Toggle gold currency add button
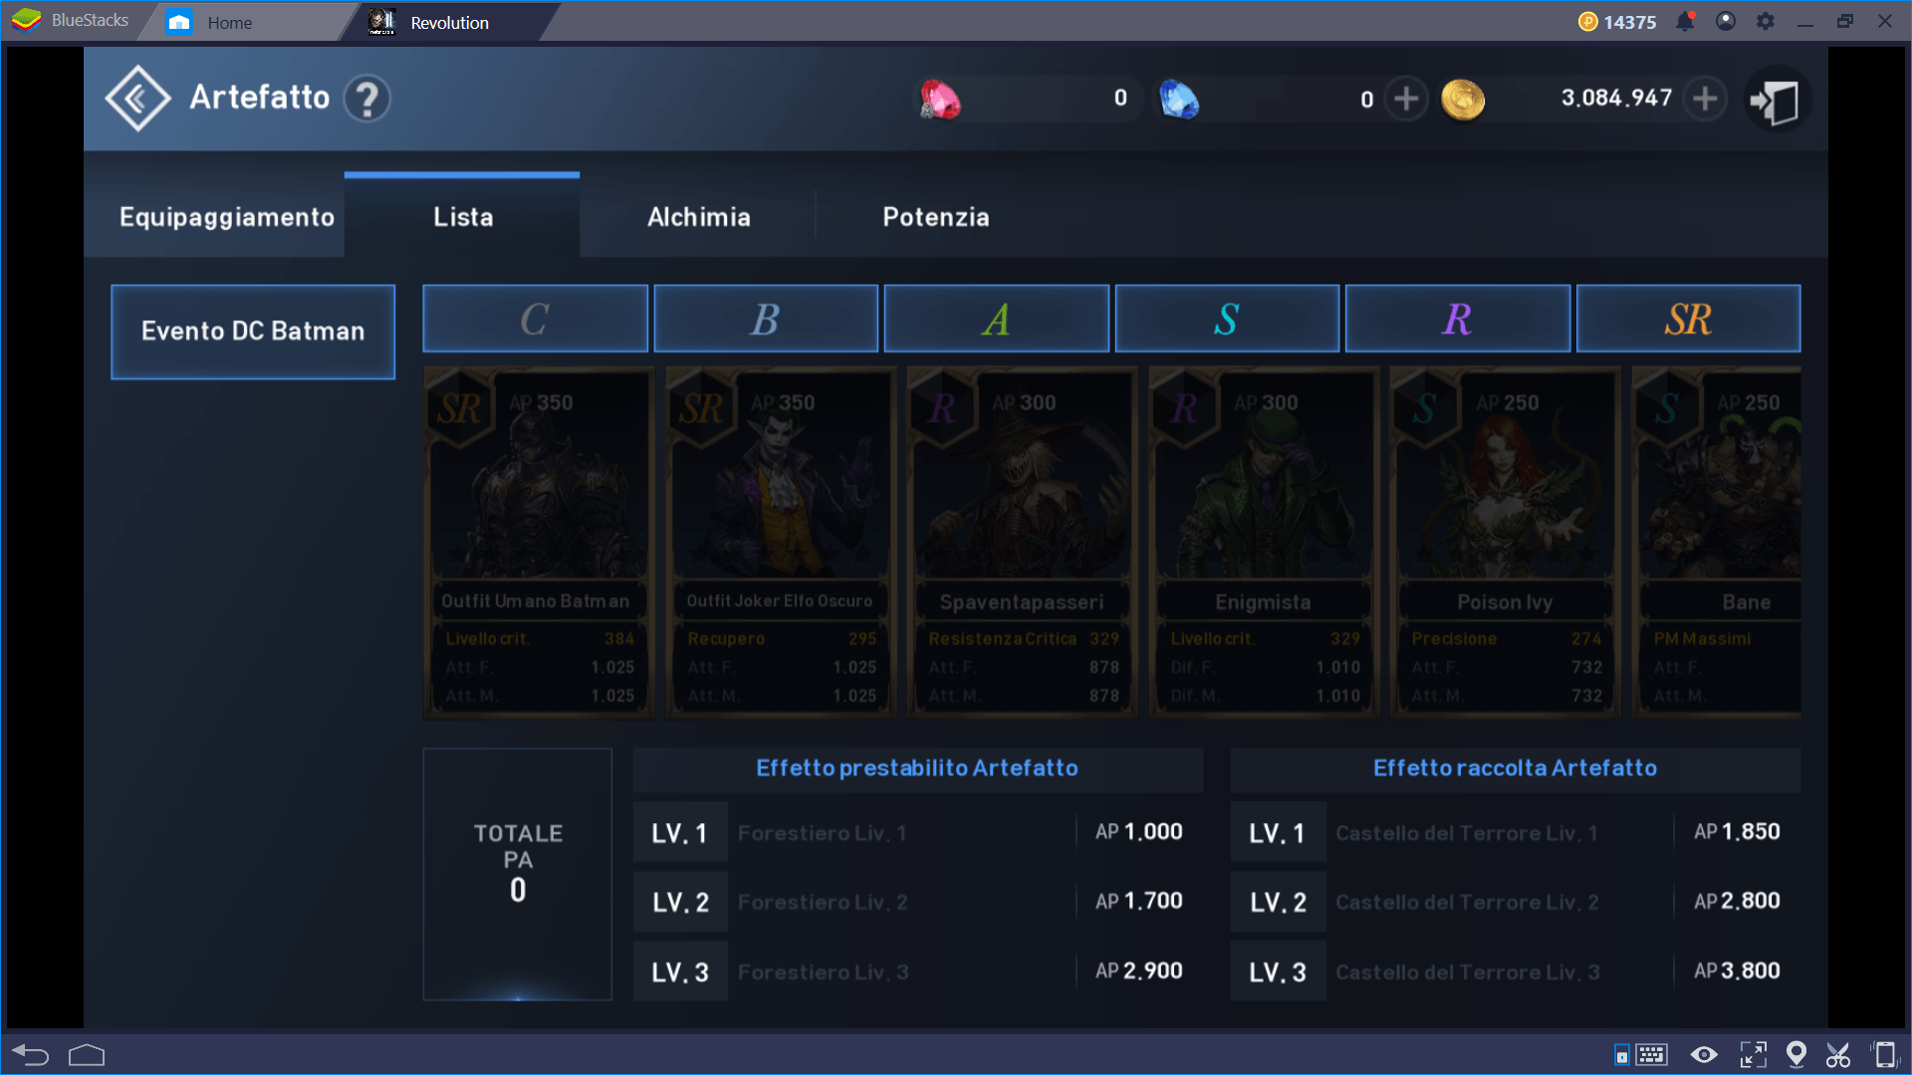 (1706, 98)
